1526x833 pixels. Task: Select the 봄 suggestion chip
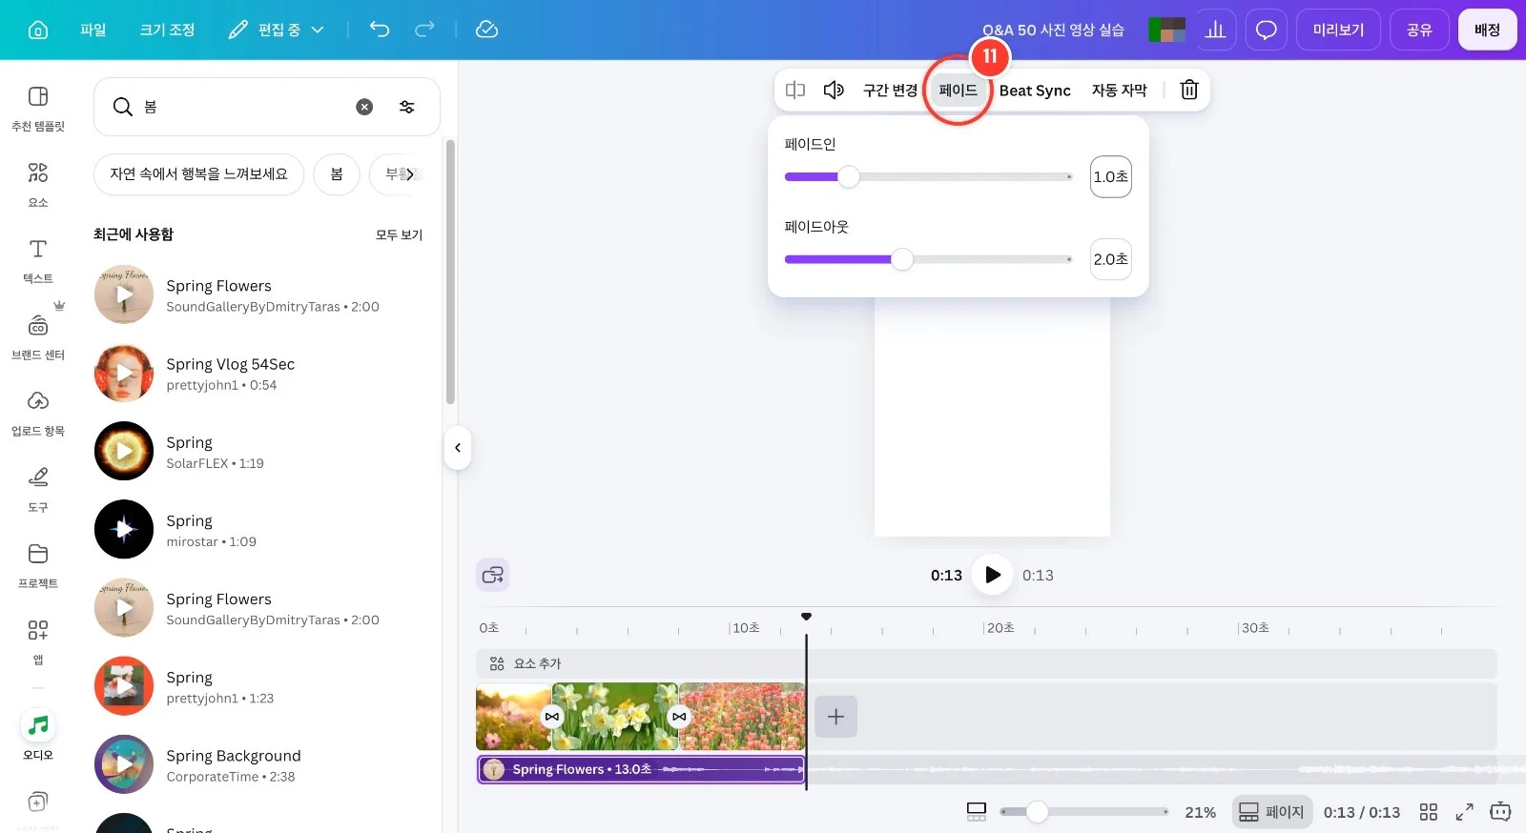point(337,174)
